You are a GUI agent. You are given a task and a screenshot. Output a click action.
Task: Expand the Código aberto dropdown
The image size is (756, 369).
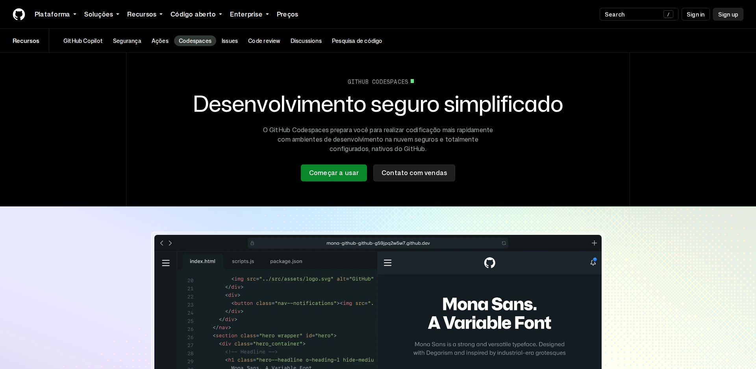(196, 14)
